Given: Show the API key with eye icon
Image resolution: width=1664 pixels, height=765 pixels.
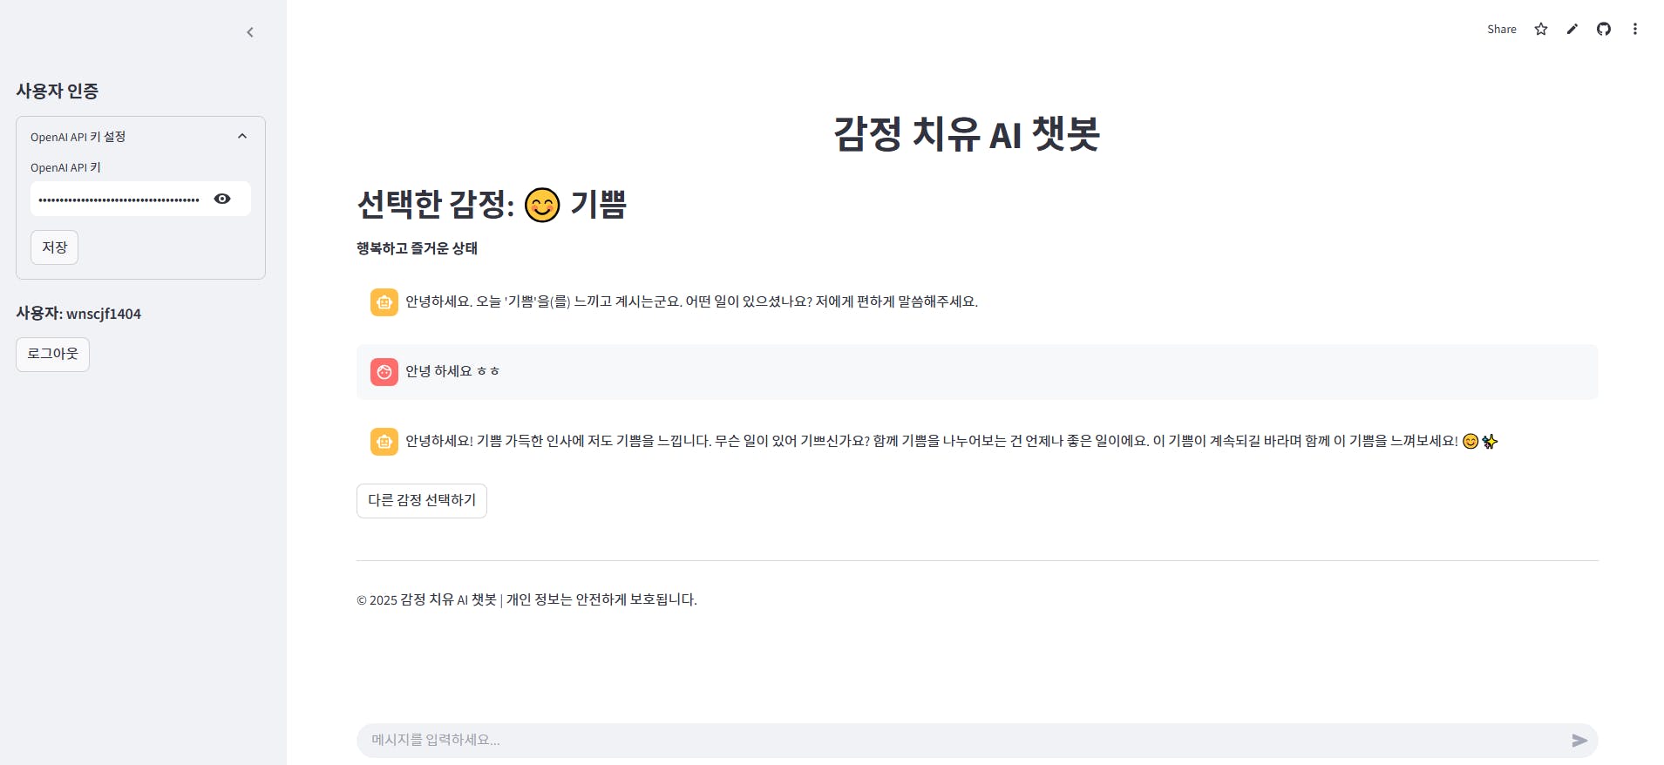Looking at the screenshot, I should click(x=222, y=199).
